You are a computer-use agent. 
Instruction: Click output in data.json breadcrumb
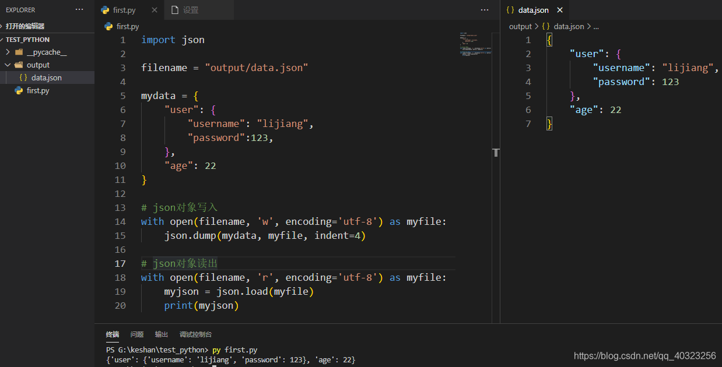tap(520, 26)
